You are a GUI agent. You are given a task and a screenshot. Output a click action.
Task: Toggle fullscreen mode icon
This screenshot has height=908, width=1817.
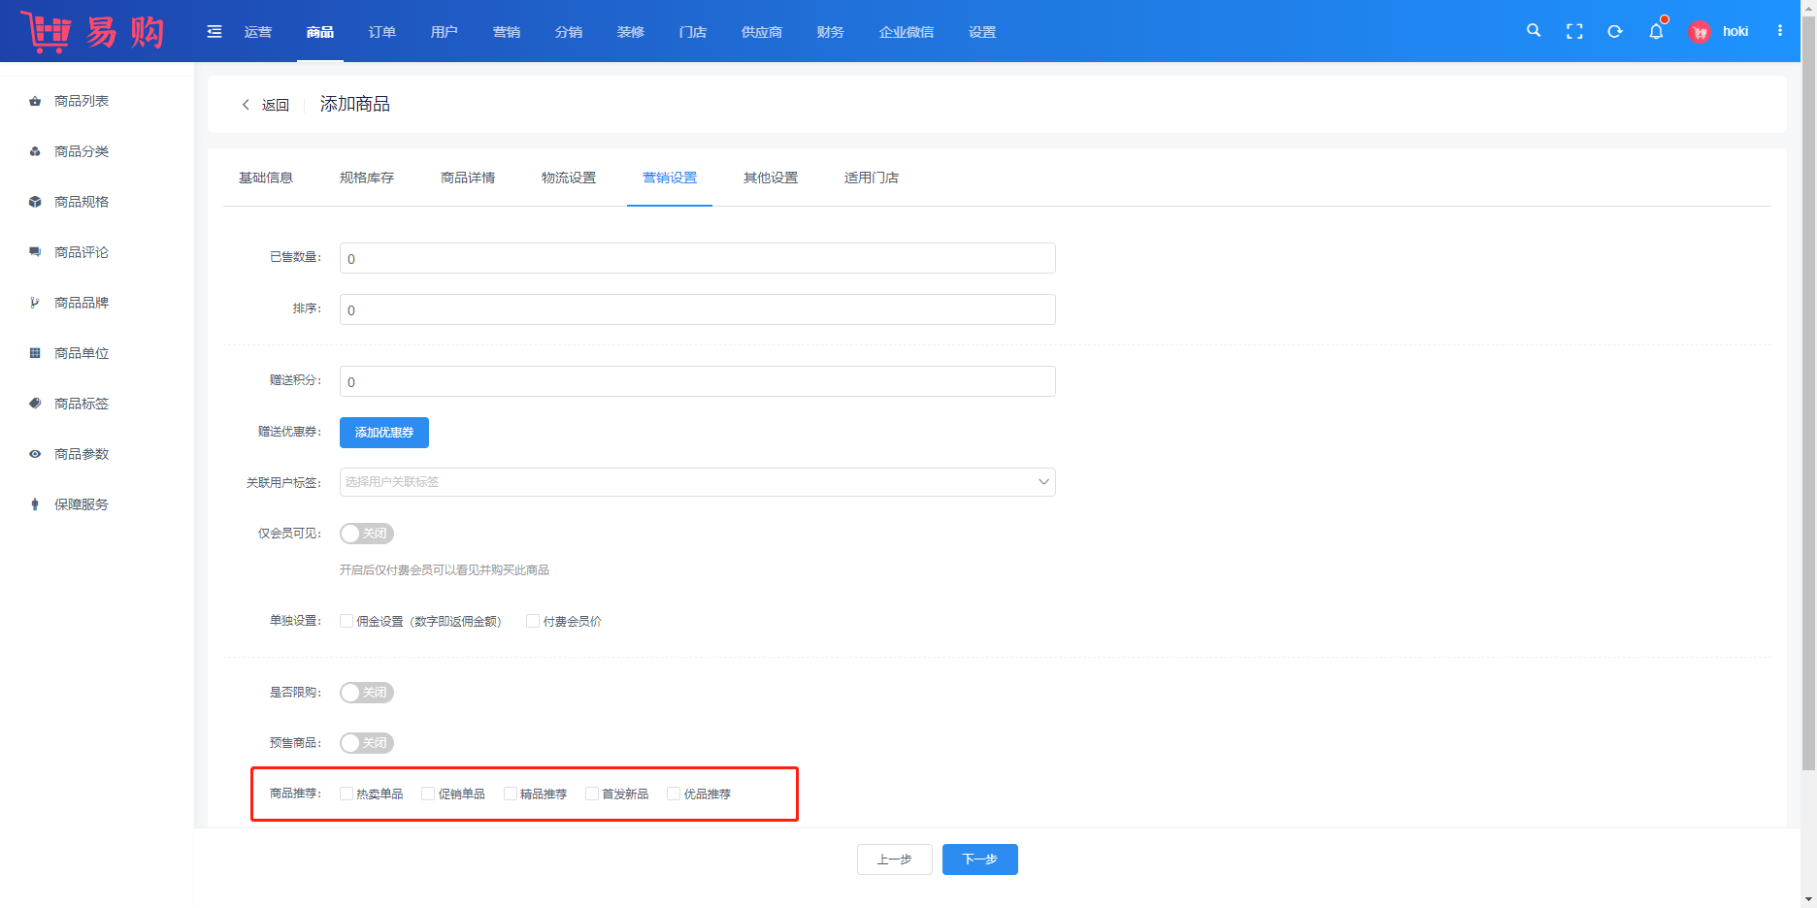pyautogui.click(x=1574, y=32)
